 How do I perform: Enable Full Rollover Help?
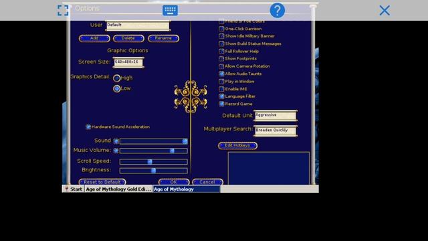pyautogui.click(x=221, y=51)
